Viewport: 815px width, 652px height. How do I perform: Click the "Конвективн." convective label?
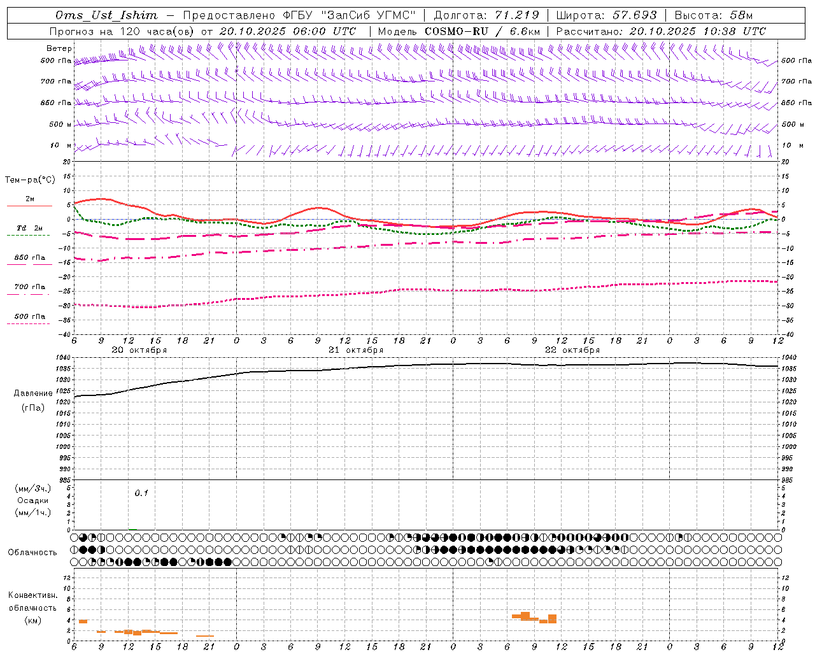[32, 595]
